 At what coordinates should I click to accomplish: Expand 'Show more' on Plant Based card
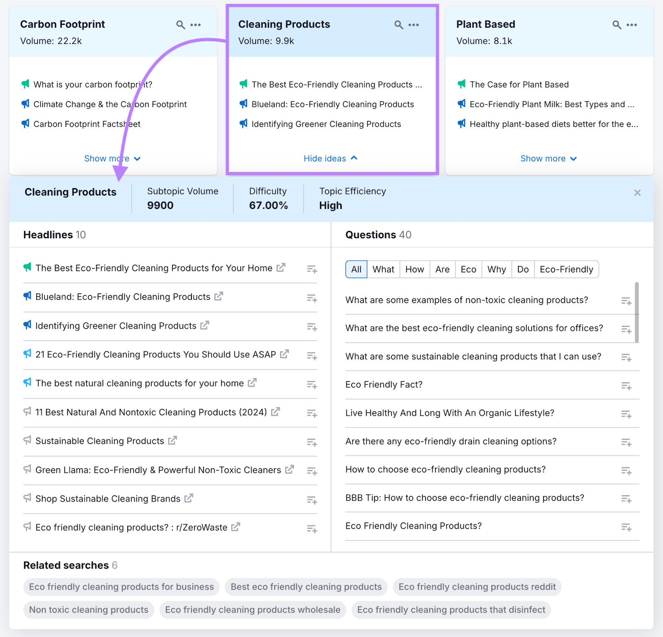(549, 158)
